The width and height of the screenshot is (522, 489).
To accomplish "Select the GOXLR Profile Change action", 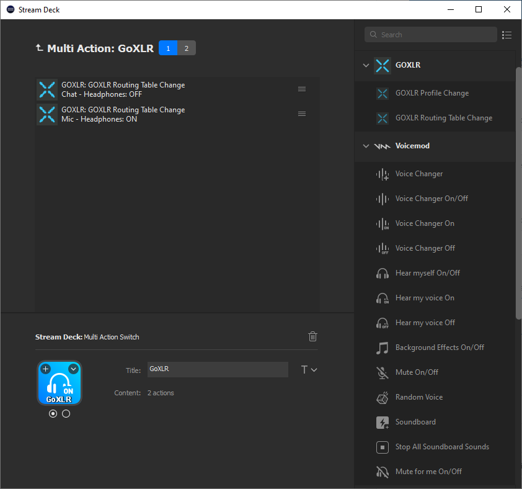I will pyautogui.click(x=435, y=93).
